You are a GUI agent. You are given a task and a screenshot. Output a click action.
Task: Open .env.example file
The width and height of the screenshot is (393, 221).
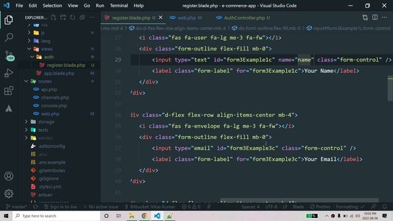click(x=52, y=162)
